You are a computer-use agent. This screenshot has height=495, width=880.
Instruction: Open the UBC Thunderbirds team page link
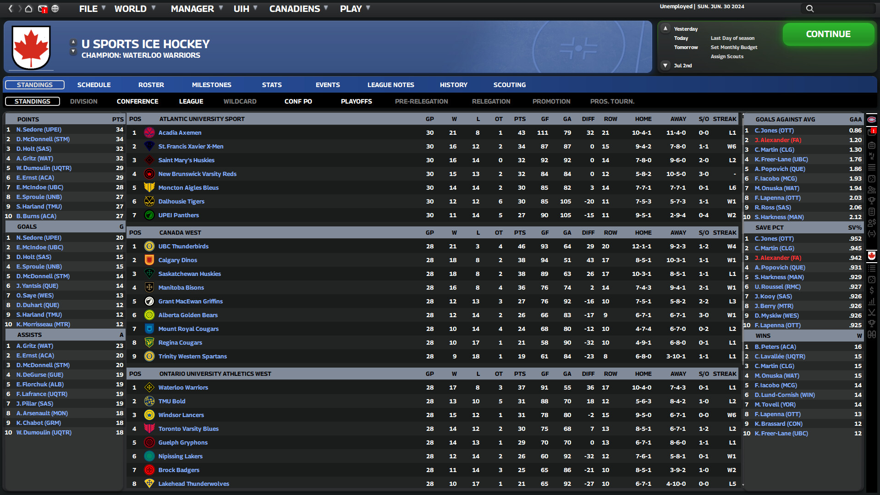point(183,246)
